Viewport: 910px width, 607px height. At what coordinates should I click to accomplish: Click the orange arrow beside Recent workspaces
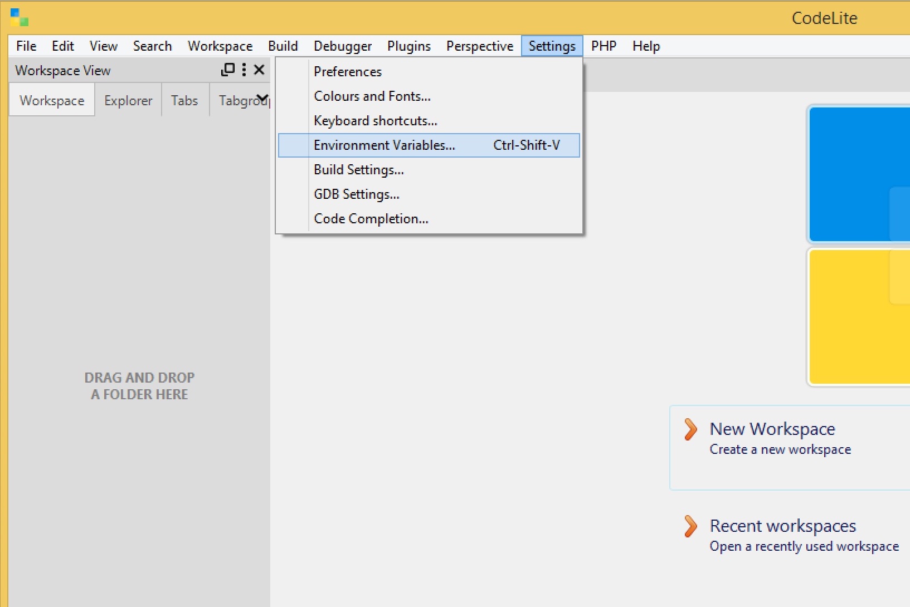690,526
